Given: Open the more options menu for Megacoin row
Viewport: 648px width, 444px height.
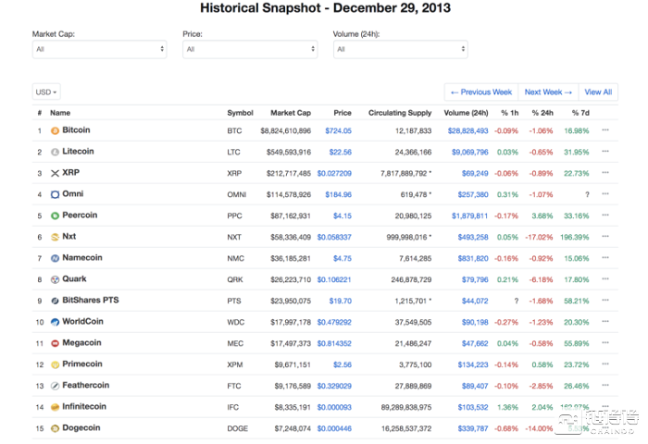Looking at the screenshot, I should [x=605, y=343].
